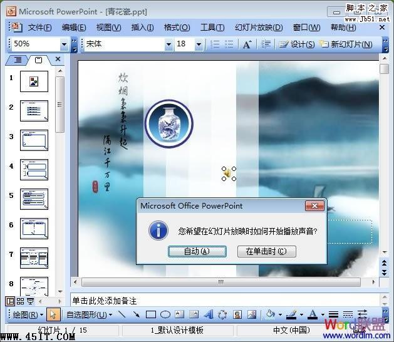Insert WordArt from Drawing toolbar

click(x=209, y=314)
